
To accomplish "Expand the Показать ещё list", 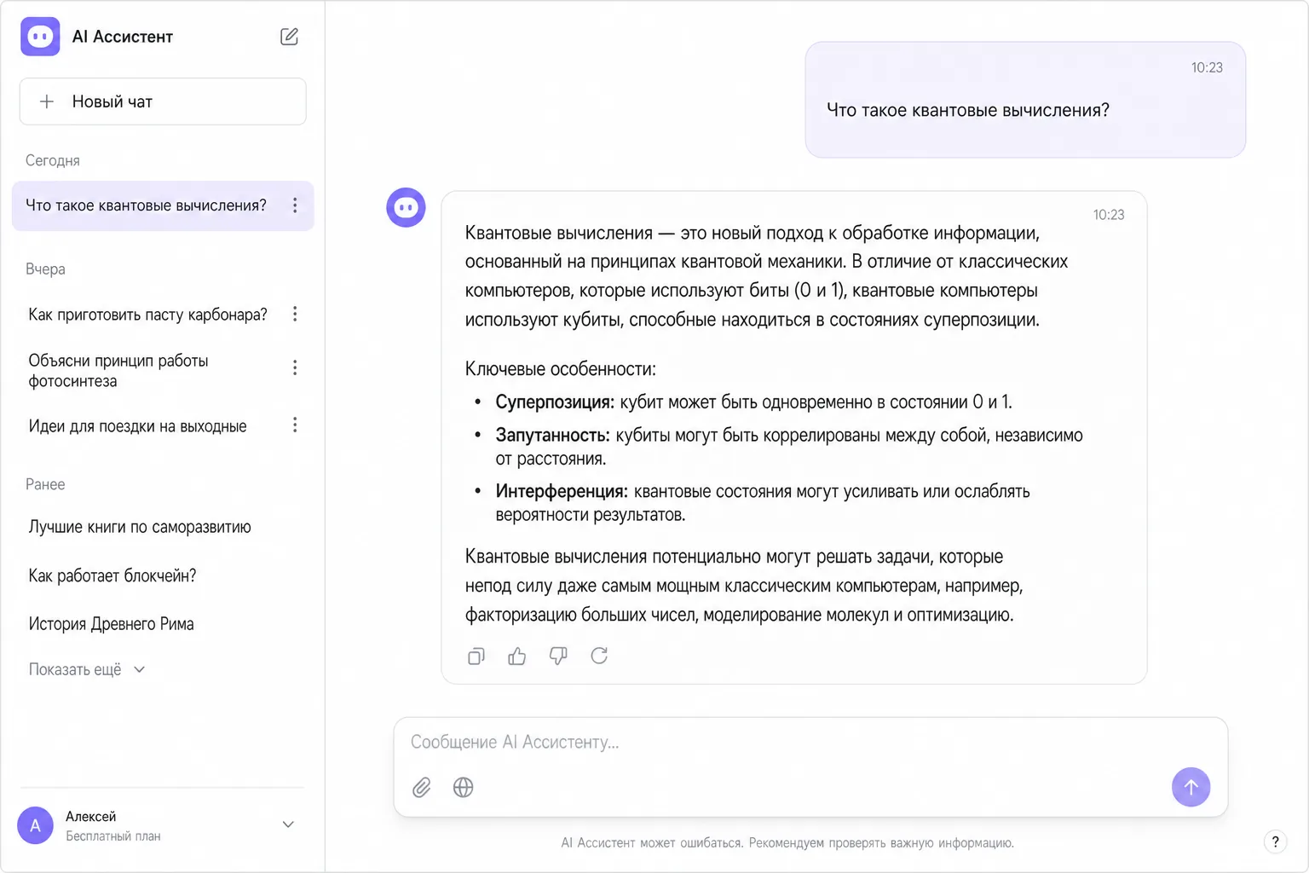I will click(87, 669).
